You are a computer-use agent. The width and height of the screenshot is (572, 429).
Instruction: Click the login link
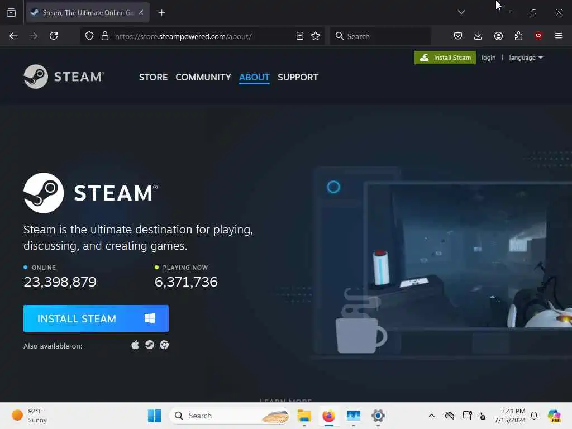click(488, 58)
